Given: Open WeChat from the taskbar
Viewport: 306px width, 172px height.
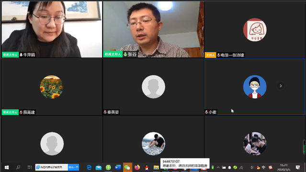Looking at the screenshot, I should pos(127,167).
